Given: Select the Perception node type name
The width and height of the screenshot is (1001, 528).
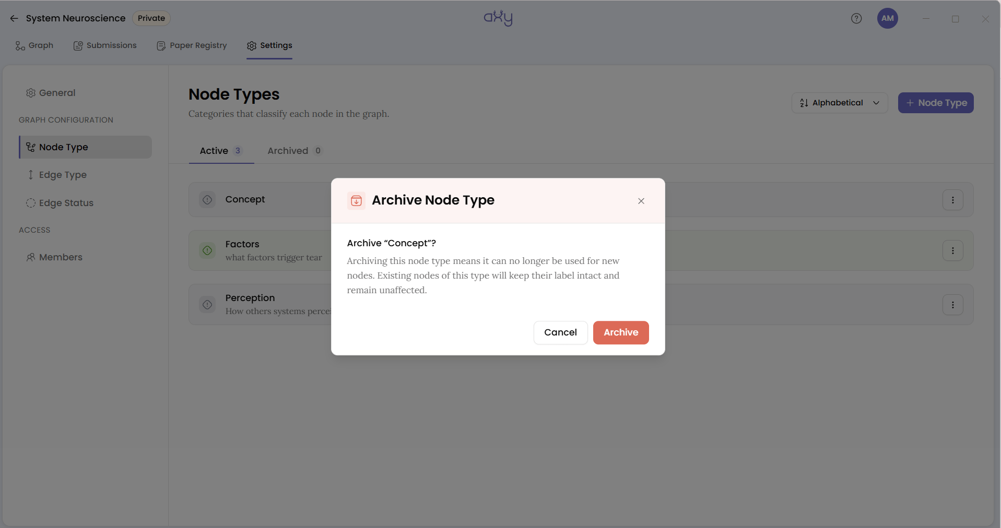Looking at the screenshot, I should coord(250,298).
